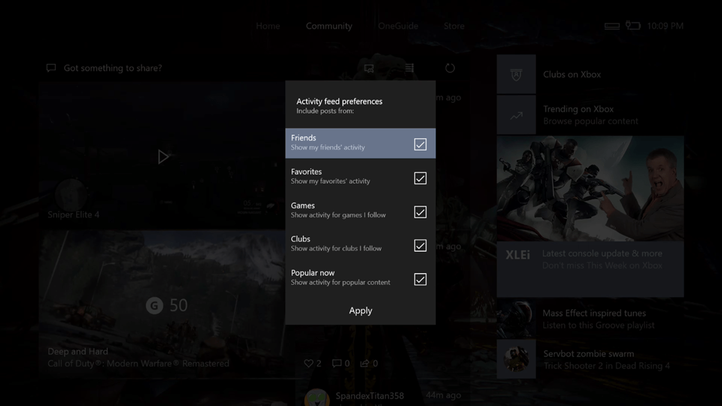Open the Latest console update promo image
Screen dimensions: 722x406
(590, 189)
